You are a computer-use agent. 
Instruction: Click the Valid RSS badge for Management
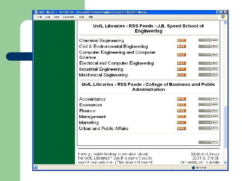tap(208, 116)
